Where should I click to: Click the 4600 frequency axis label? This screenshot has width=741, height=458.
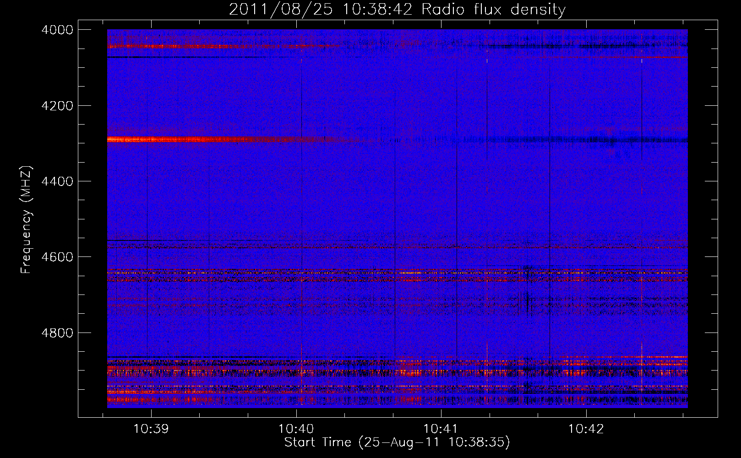(57, 257)
